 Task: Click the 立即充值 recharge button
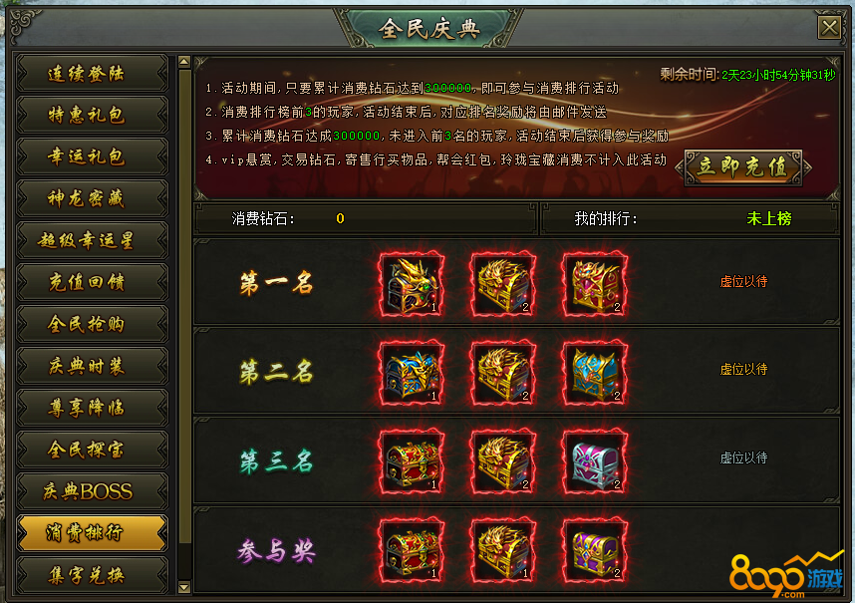(743, 167)
